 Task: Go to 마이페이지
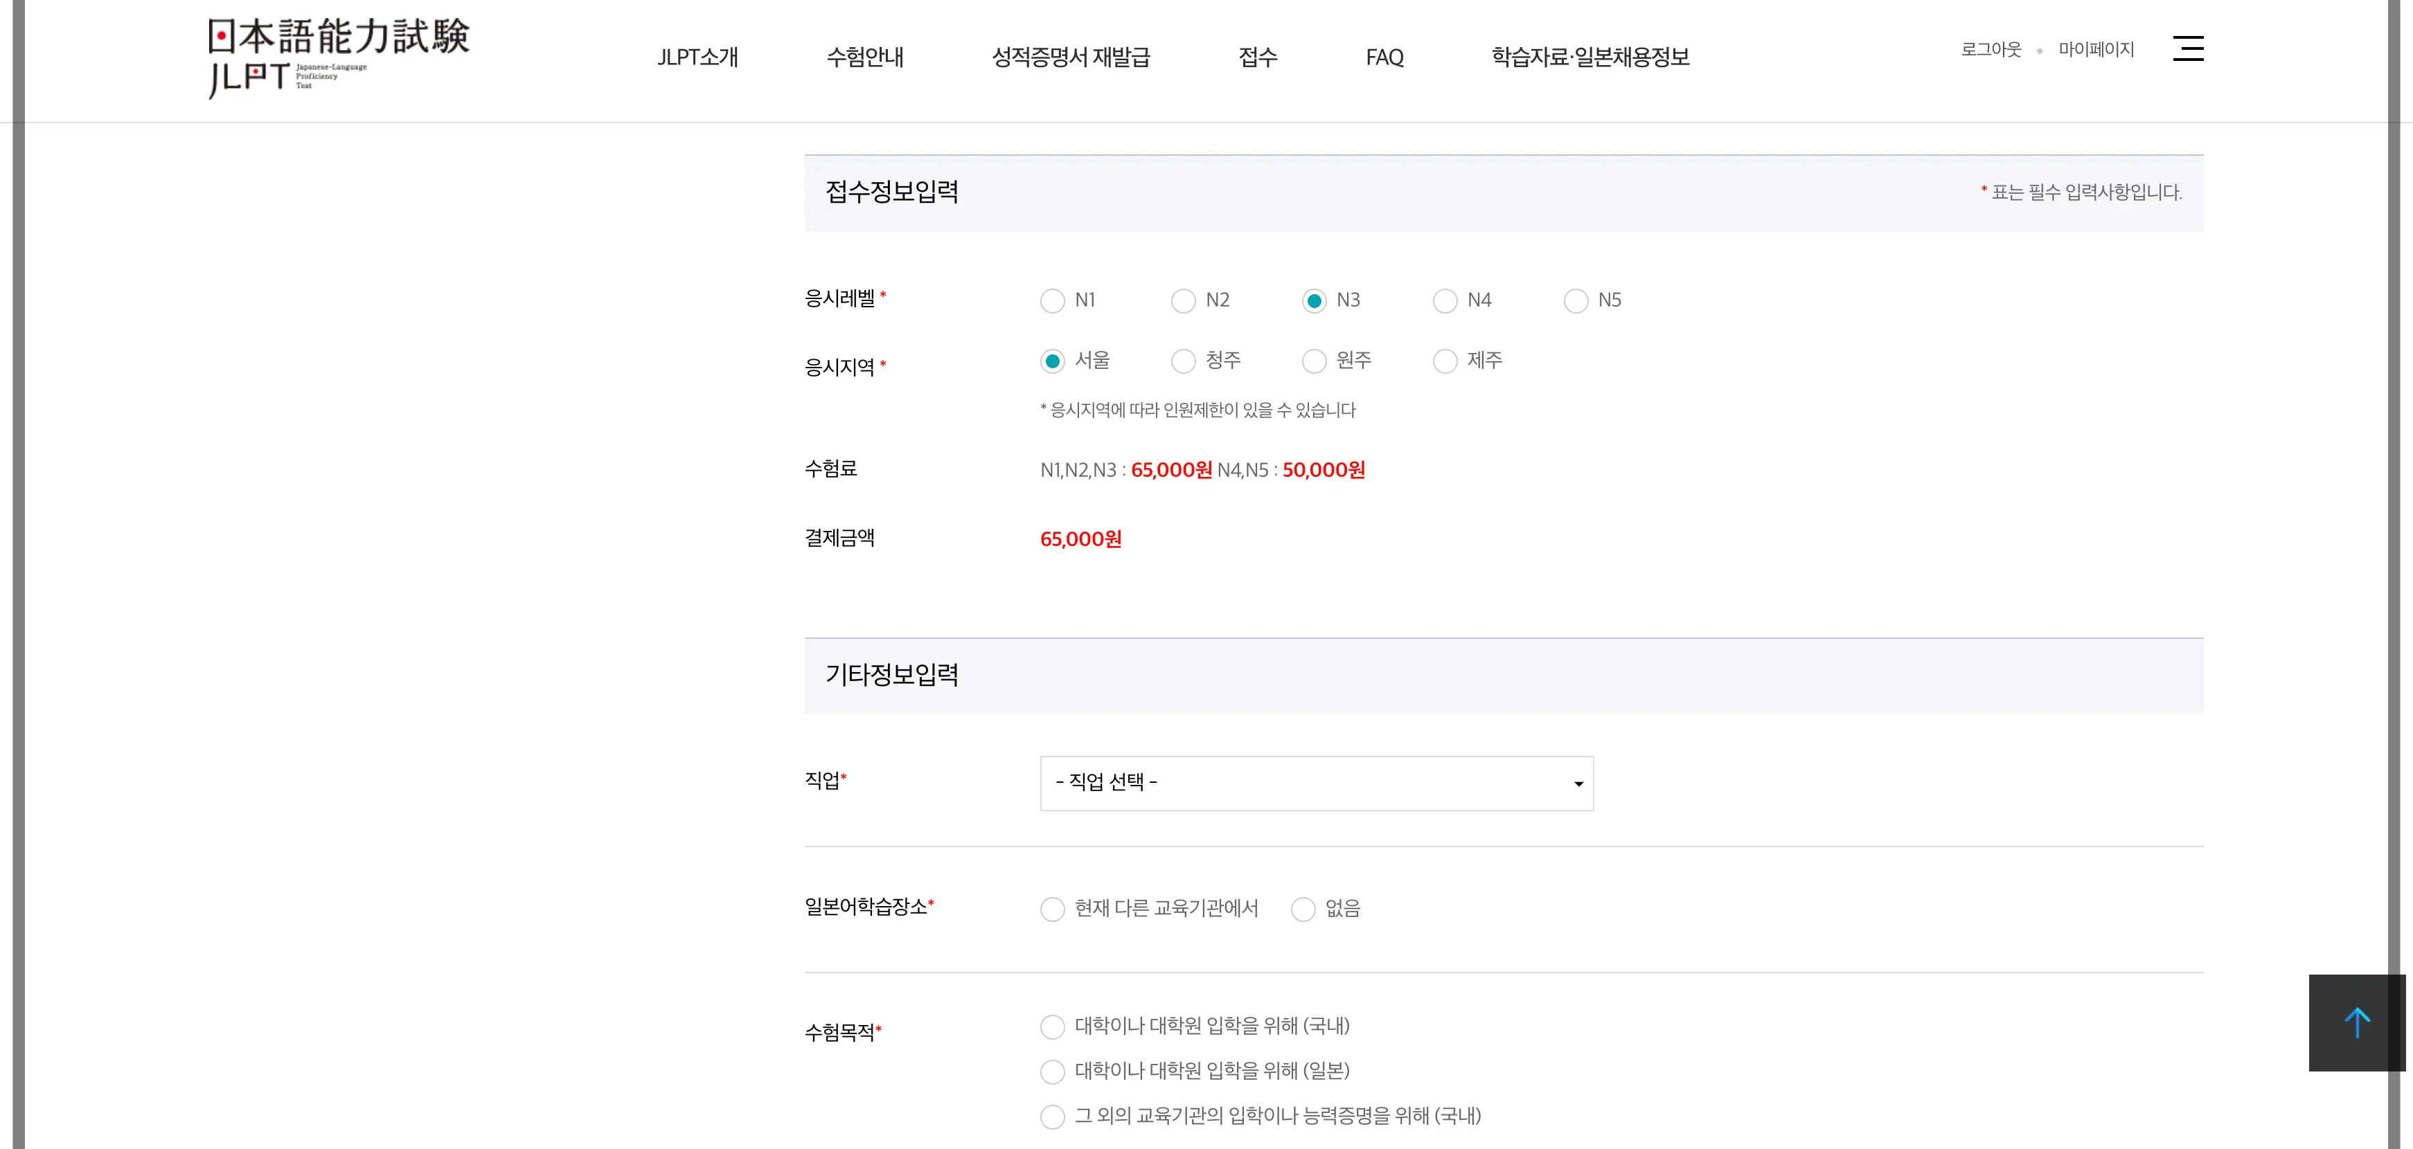[x=2097, y=48]
